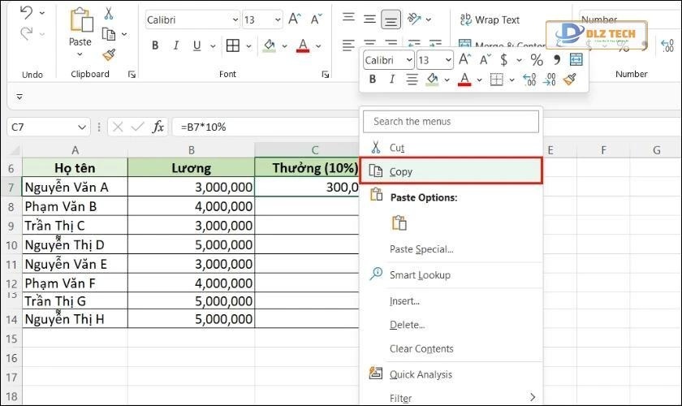Screen dimensions: 682x406
Task: Open the ribbon Calibri font name dropdown
Action: tap(235, 19)
